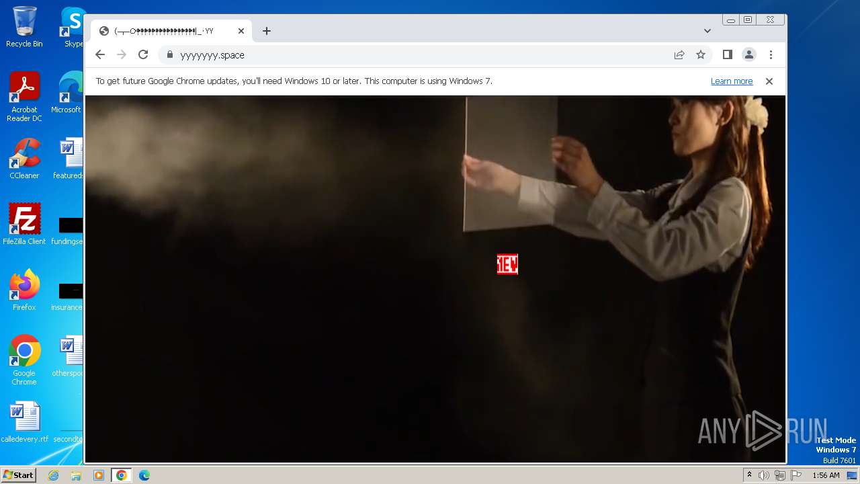Dismiss the Chrome update notification bar
The width and height of the screenshot is (860, 484).
[769, 81]
